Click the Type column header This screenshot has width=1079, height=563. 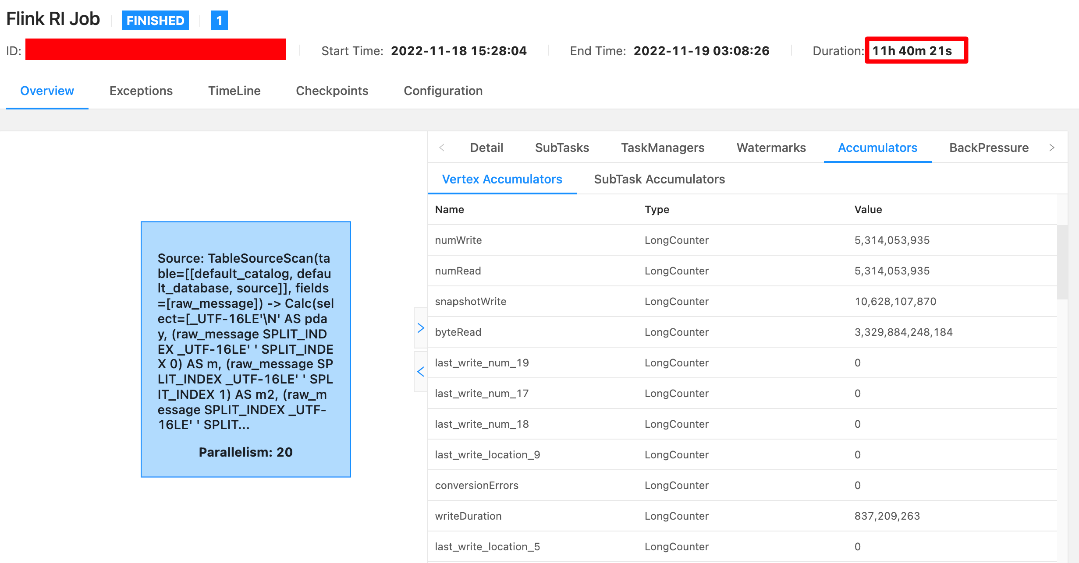point(657,209)
